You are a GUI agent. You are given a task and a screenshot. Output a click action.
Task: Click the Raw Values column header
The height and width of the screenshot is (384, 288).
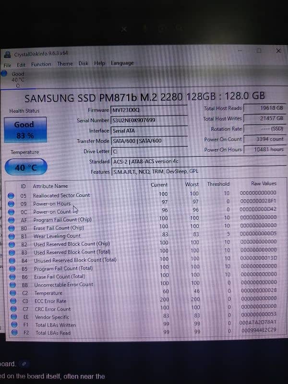[x=264, y=183]
